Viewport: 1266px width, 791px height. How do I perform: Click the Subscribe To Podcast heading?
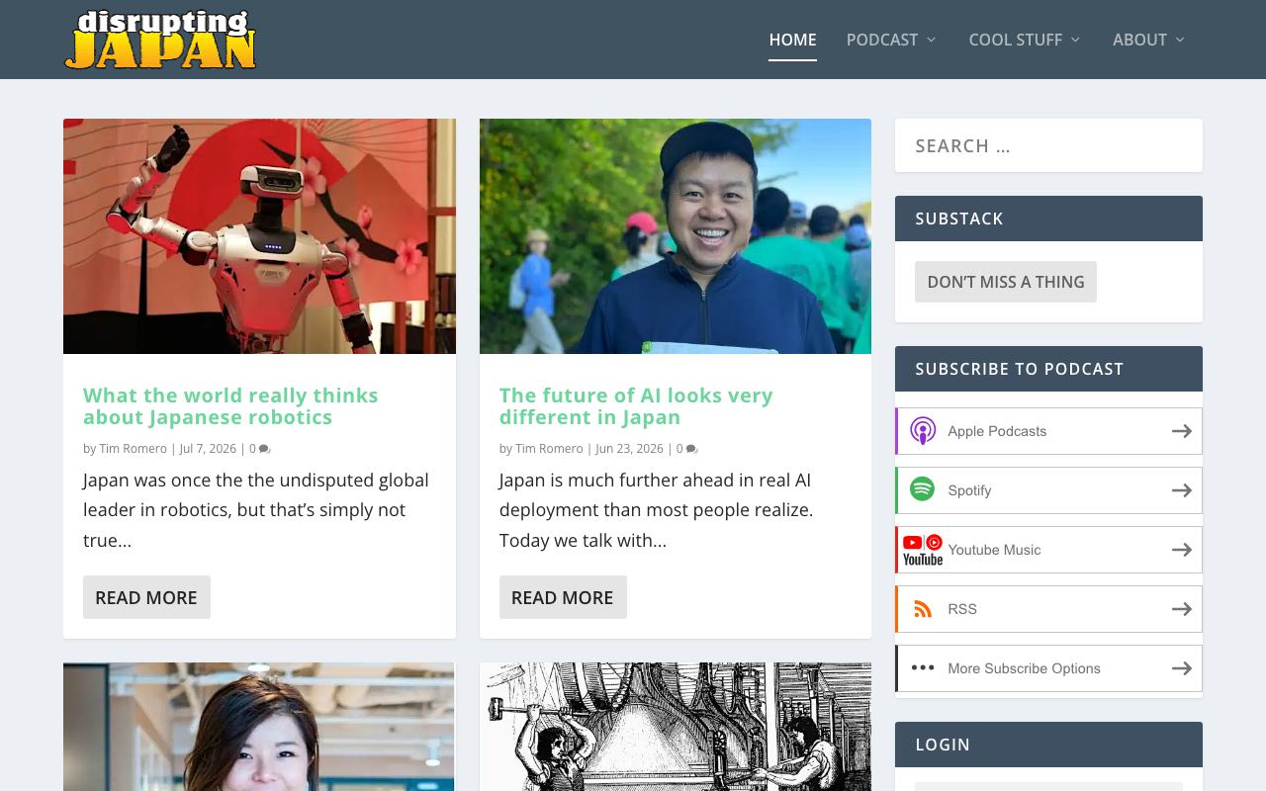[x=1020, y=369]
